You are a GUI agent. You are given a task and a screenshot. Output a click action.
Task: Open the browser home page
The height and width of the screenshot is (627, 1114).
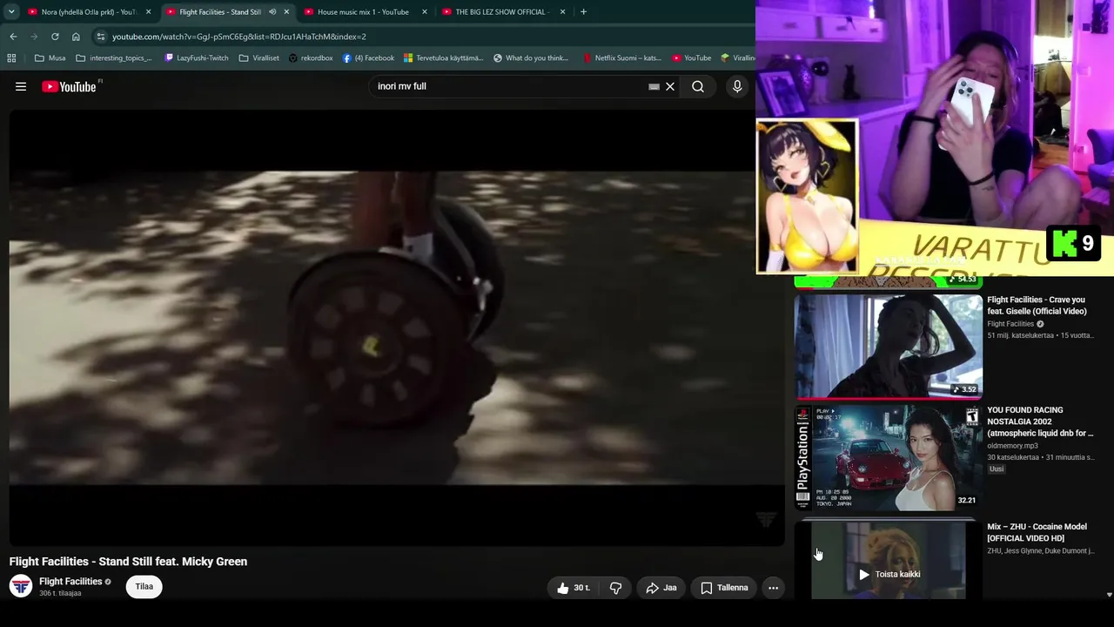tap(76, 37)
